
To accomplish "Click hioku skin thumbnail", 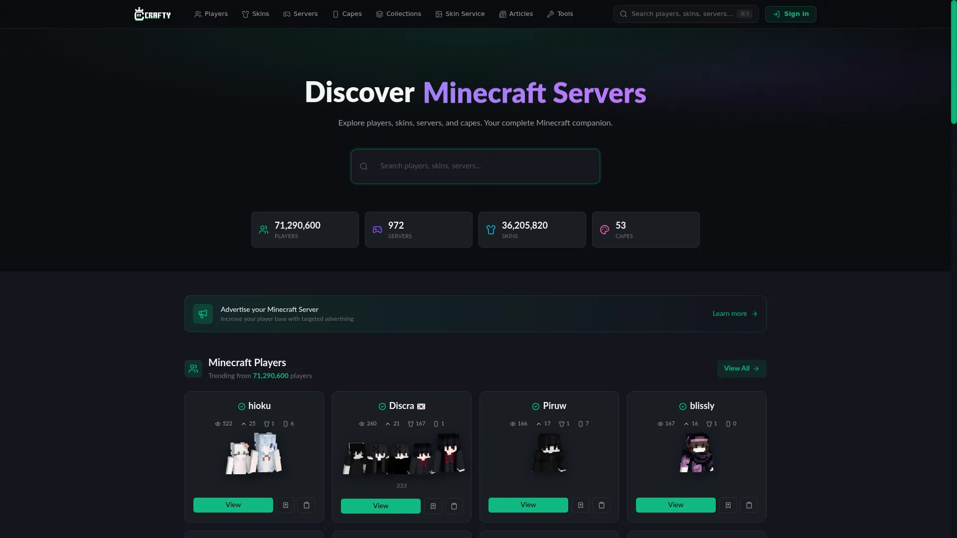I will click(254, 453).
